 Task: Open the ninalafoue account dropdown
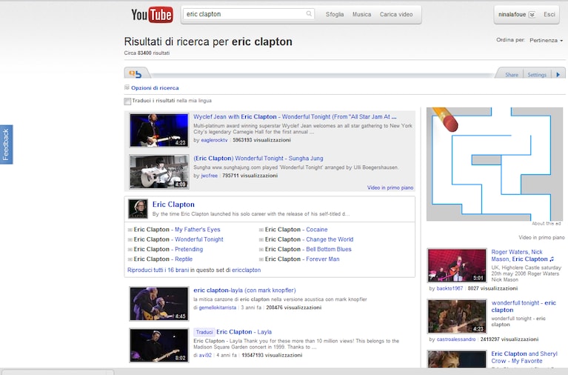tap(532, 15)
